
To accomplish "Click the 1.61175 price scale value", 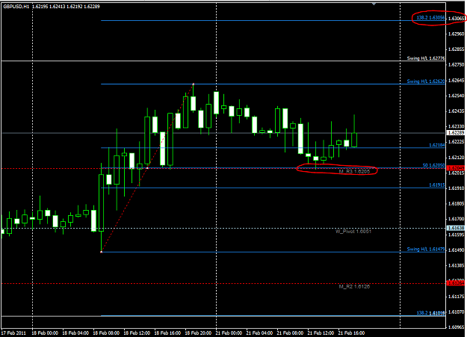I will [456, 297].
